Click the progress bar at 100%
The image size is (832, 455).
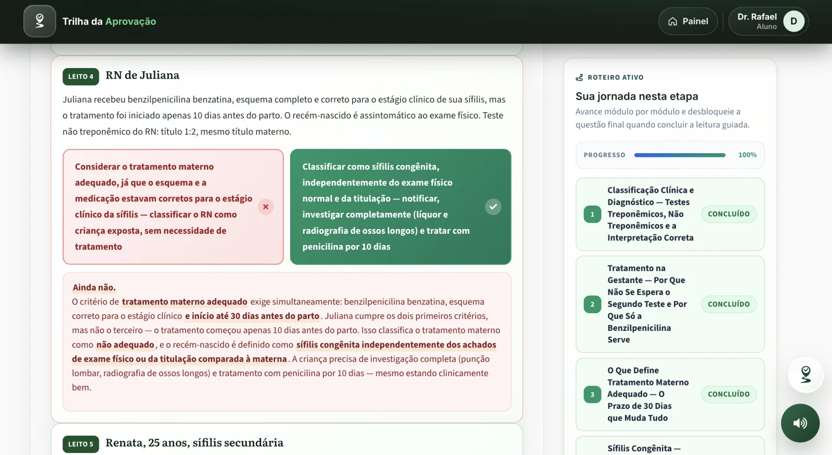pos(680,155)
